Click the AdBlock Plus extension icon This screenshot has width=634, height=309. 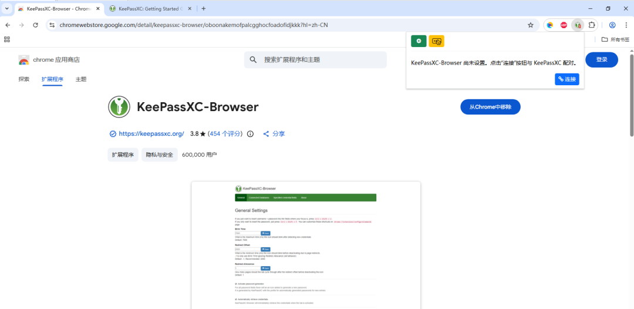(564, 25)
